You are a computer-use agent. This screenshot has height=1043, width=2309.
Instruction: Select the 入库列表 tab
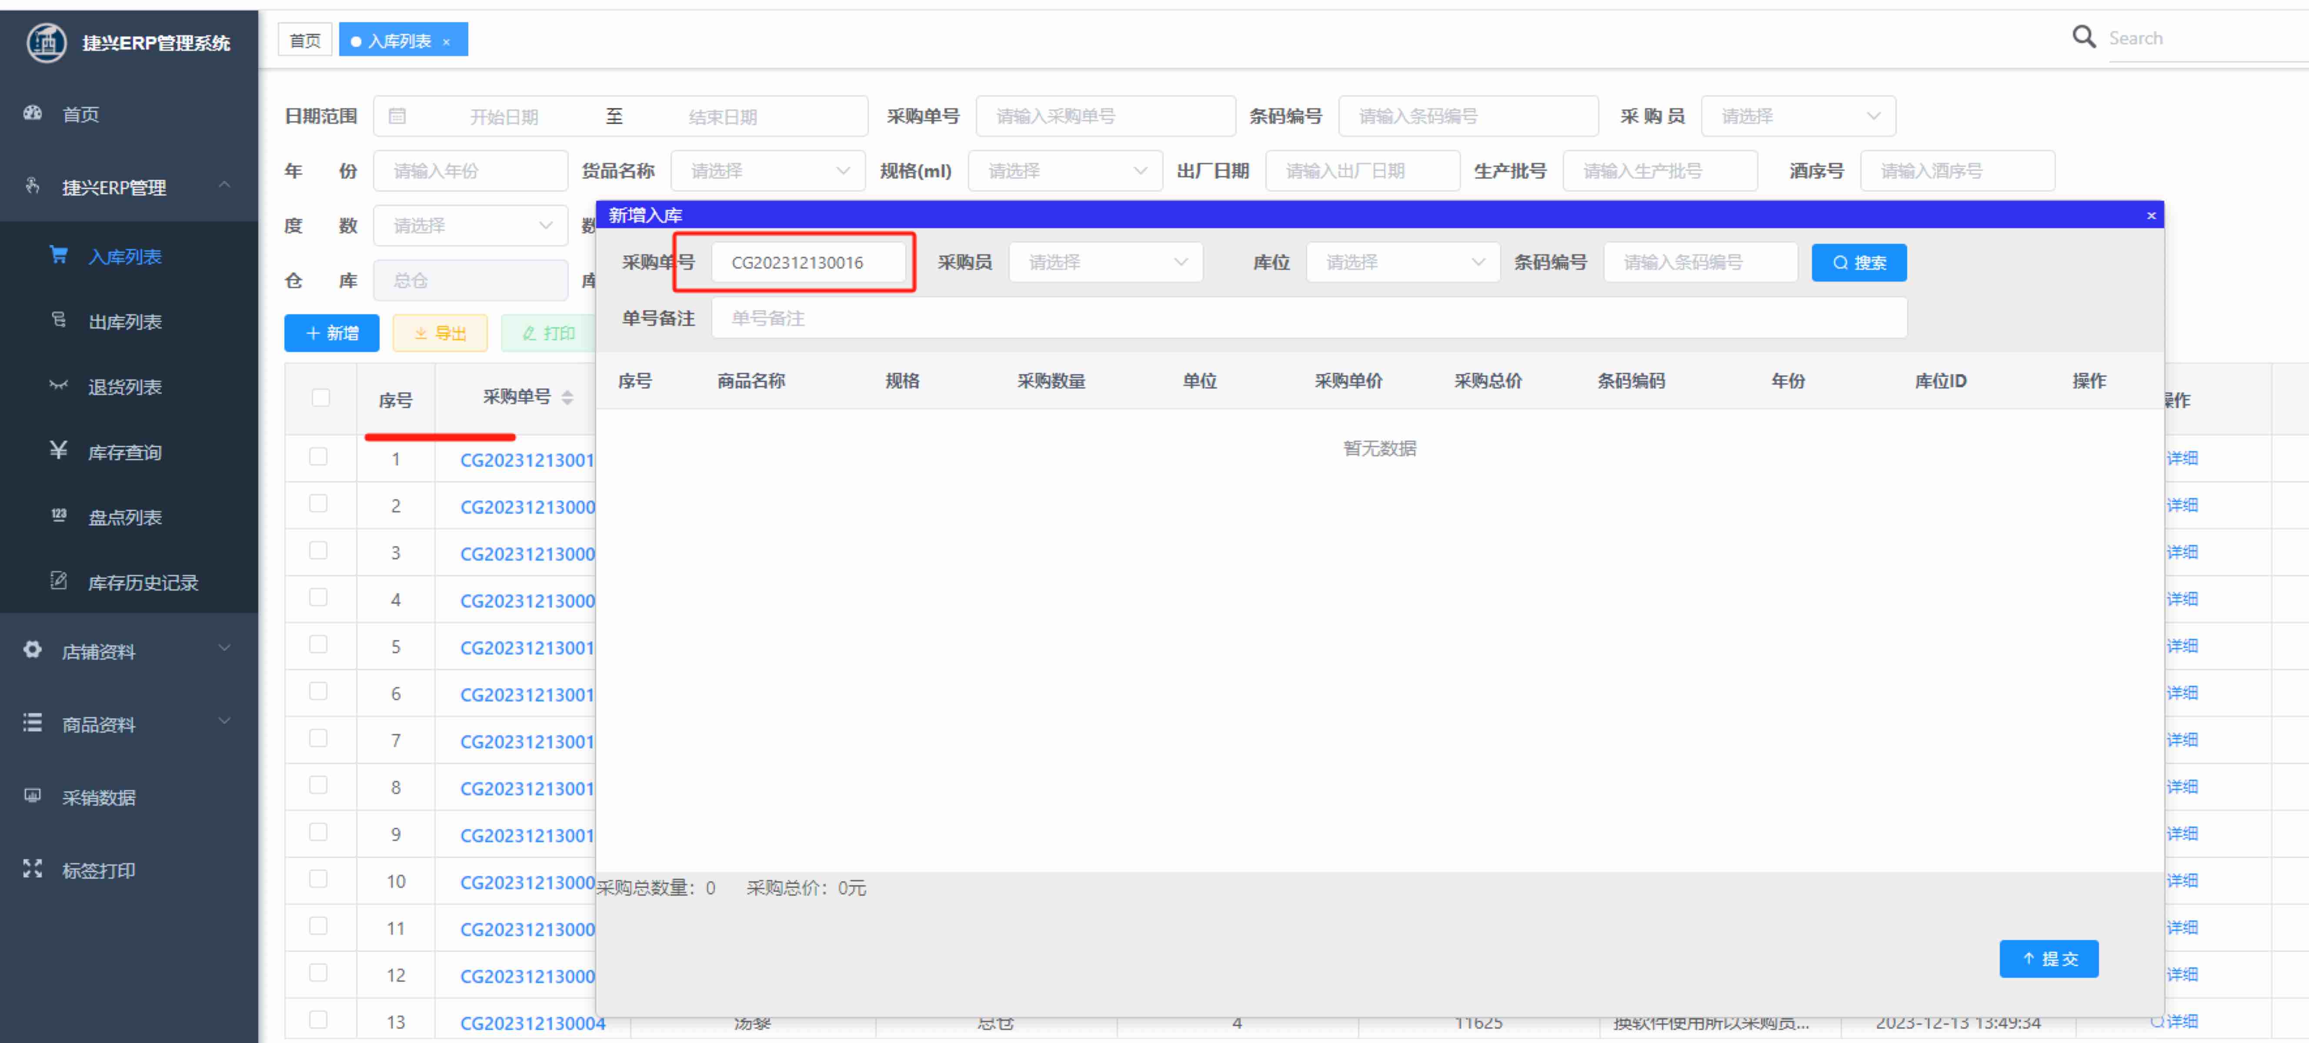pos(404,40)
